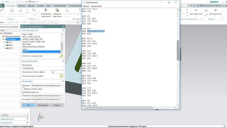Toggle 'Вывод центра шара' checkbox

(x=23, y=89)
